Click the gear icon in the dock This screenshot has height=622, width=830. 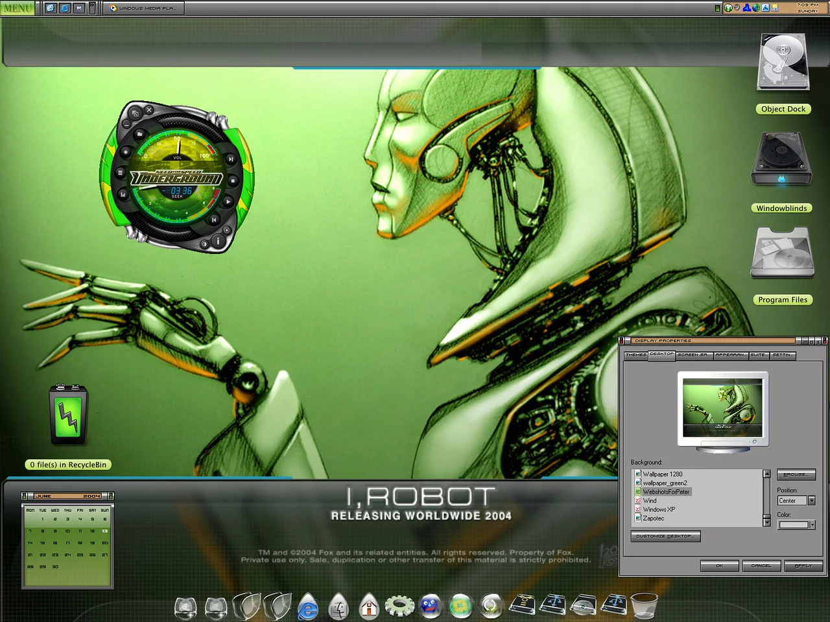pyautogui.click(x=399, y=606)
